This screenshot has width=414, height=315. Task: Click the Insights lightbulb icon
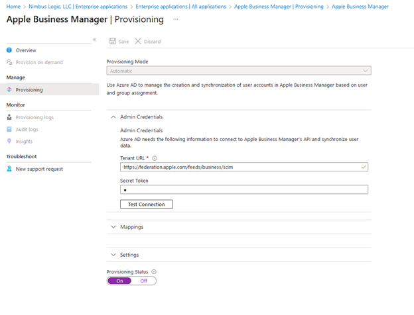coord(9,141)
